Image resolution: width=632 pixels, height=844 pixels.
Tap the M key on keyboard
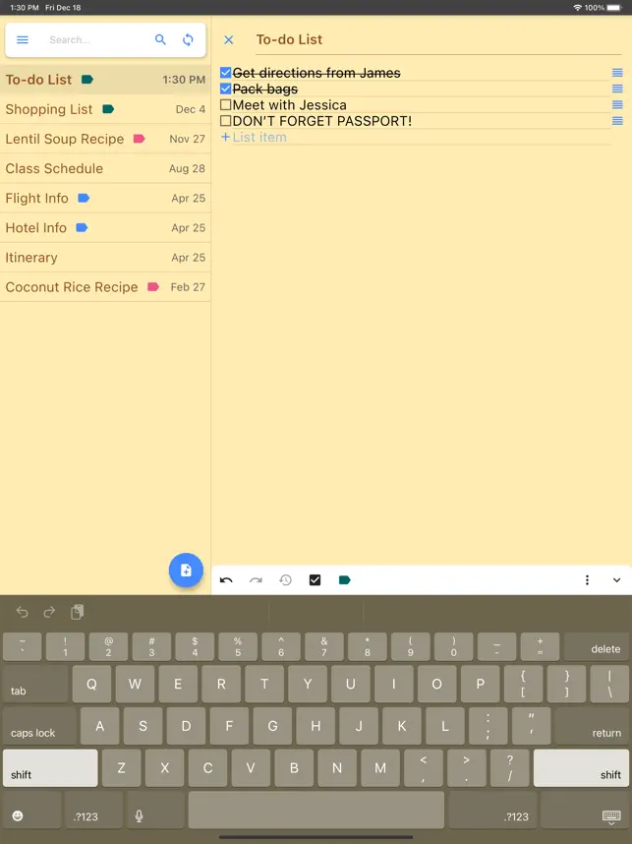(380, 768)
